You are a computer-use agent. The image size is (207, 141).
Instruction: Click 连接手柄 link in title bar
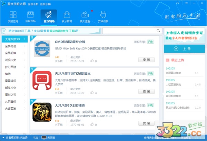pyautogui.click(x=46, y=4)
